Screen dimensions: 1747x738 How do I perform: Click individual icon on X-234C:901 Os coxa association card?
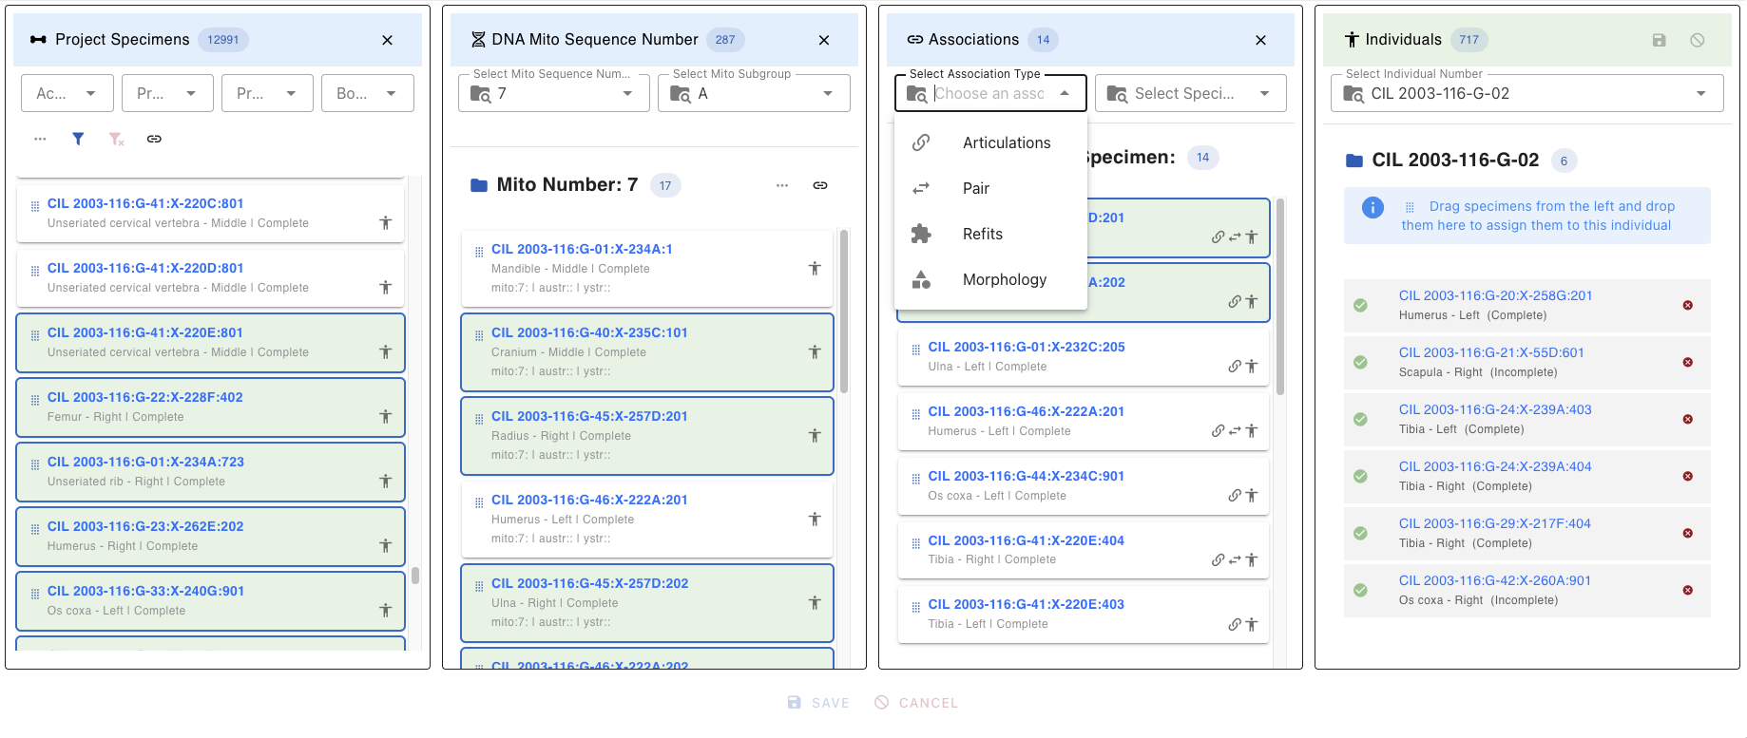click(1251, 496)
